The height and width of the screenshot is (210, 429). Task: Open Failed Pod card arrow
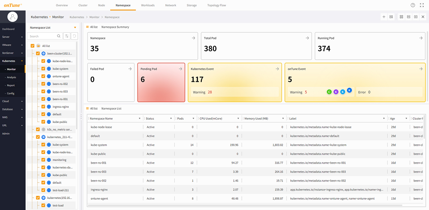(130, 69)
